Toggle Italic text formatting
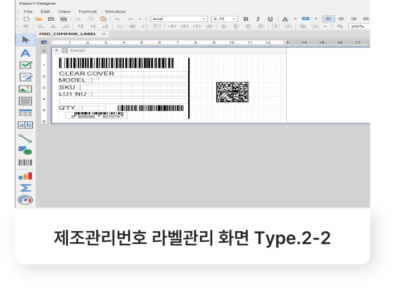Screen dimensions: 394x287 pos(258,19)
